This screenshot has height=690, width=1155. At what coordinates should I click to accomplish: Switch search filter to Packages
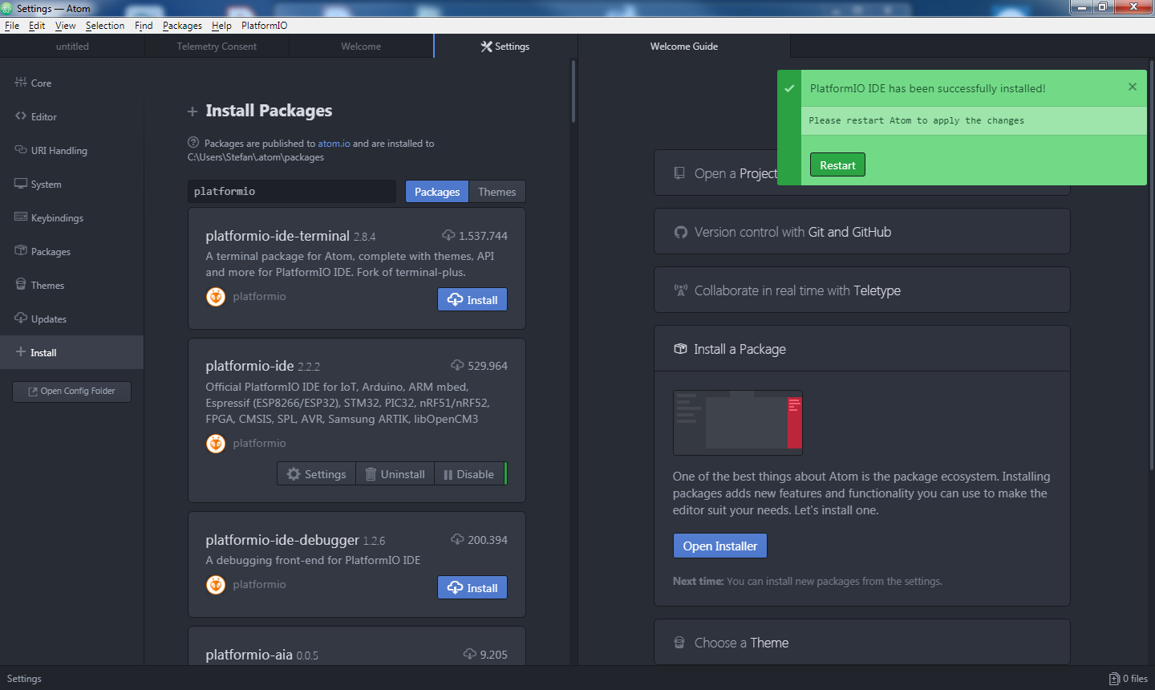437,192
